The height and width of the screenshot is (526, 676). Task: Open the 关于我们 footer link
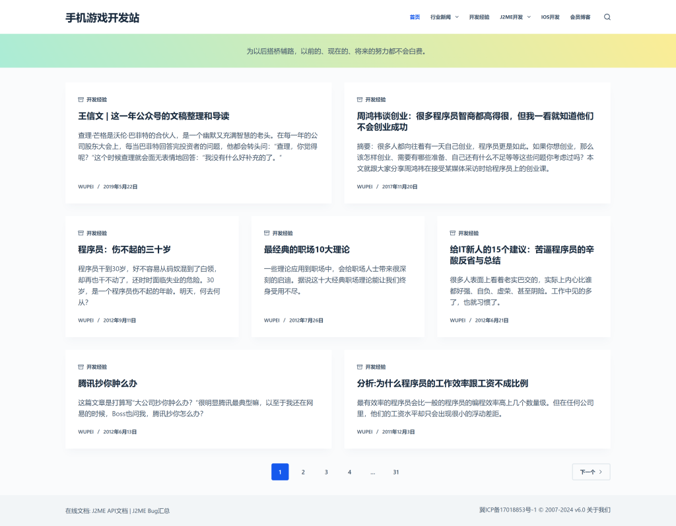tap(599, 510)
